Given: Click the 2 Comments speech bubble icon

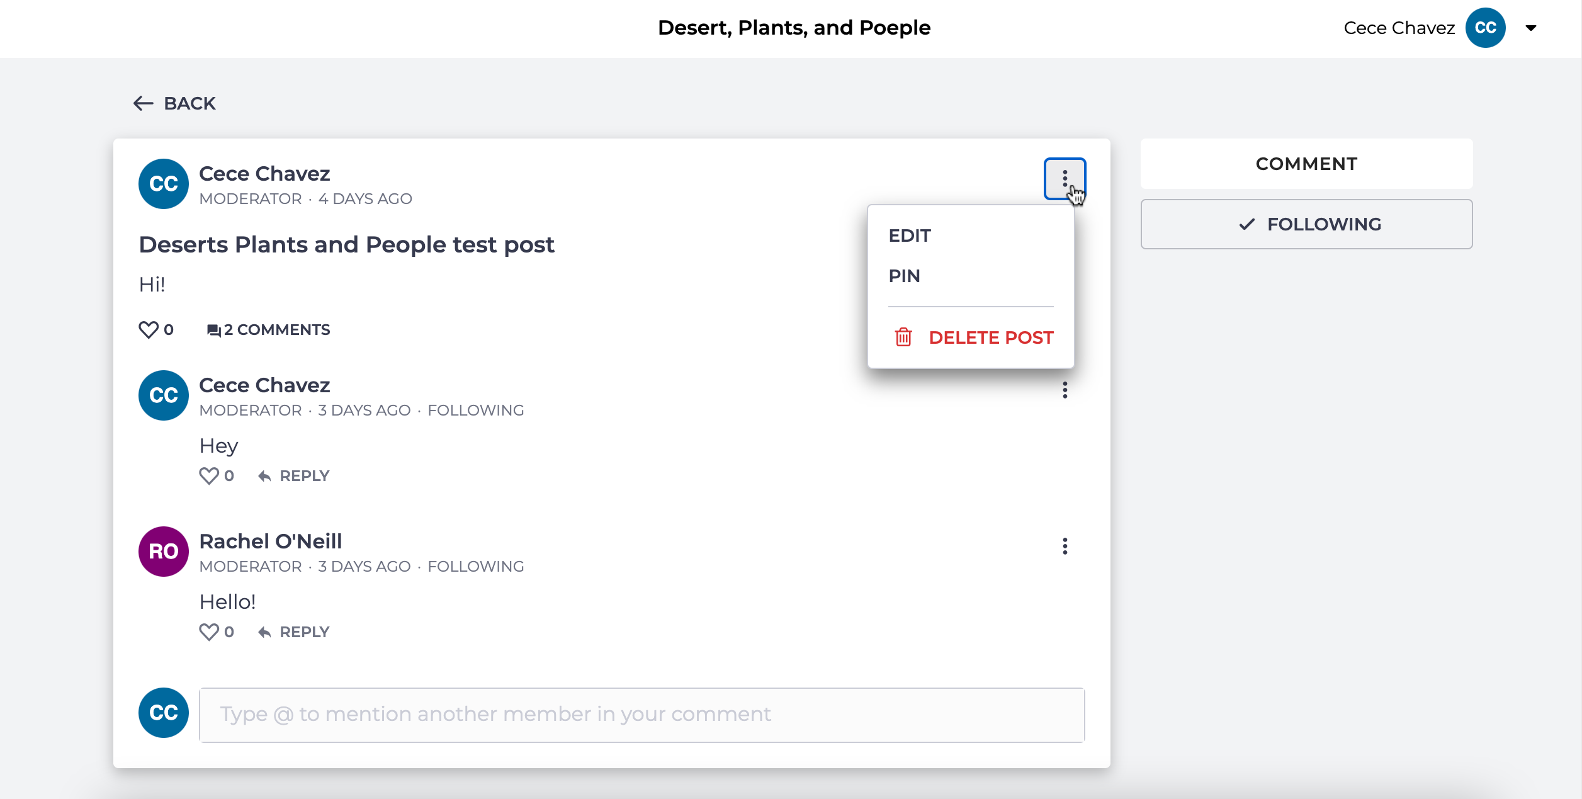Looking at the screenshot, I should pos(214,330).
